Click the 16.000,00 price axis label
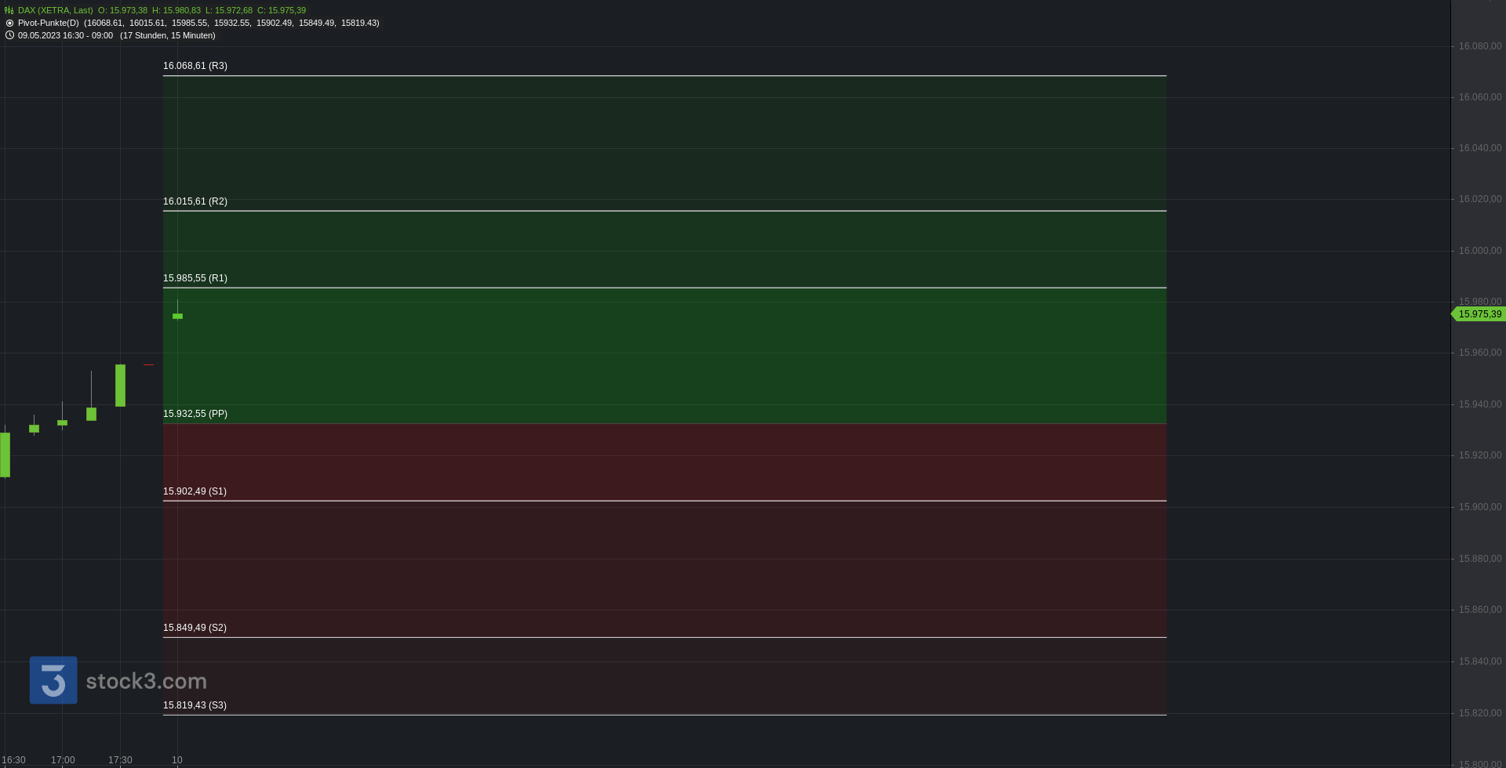Viewport: 1506px width, 768px height. (x=1480, y=251)
